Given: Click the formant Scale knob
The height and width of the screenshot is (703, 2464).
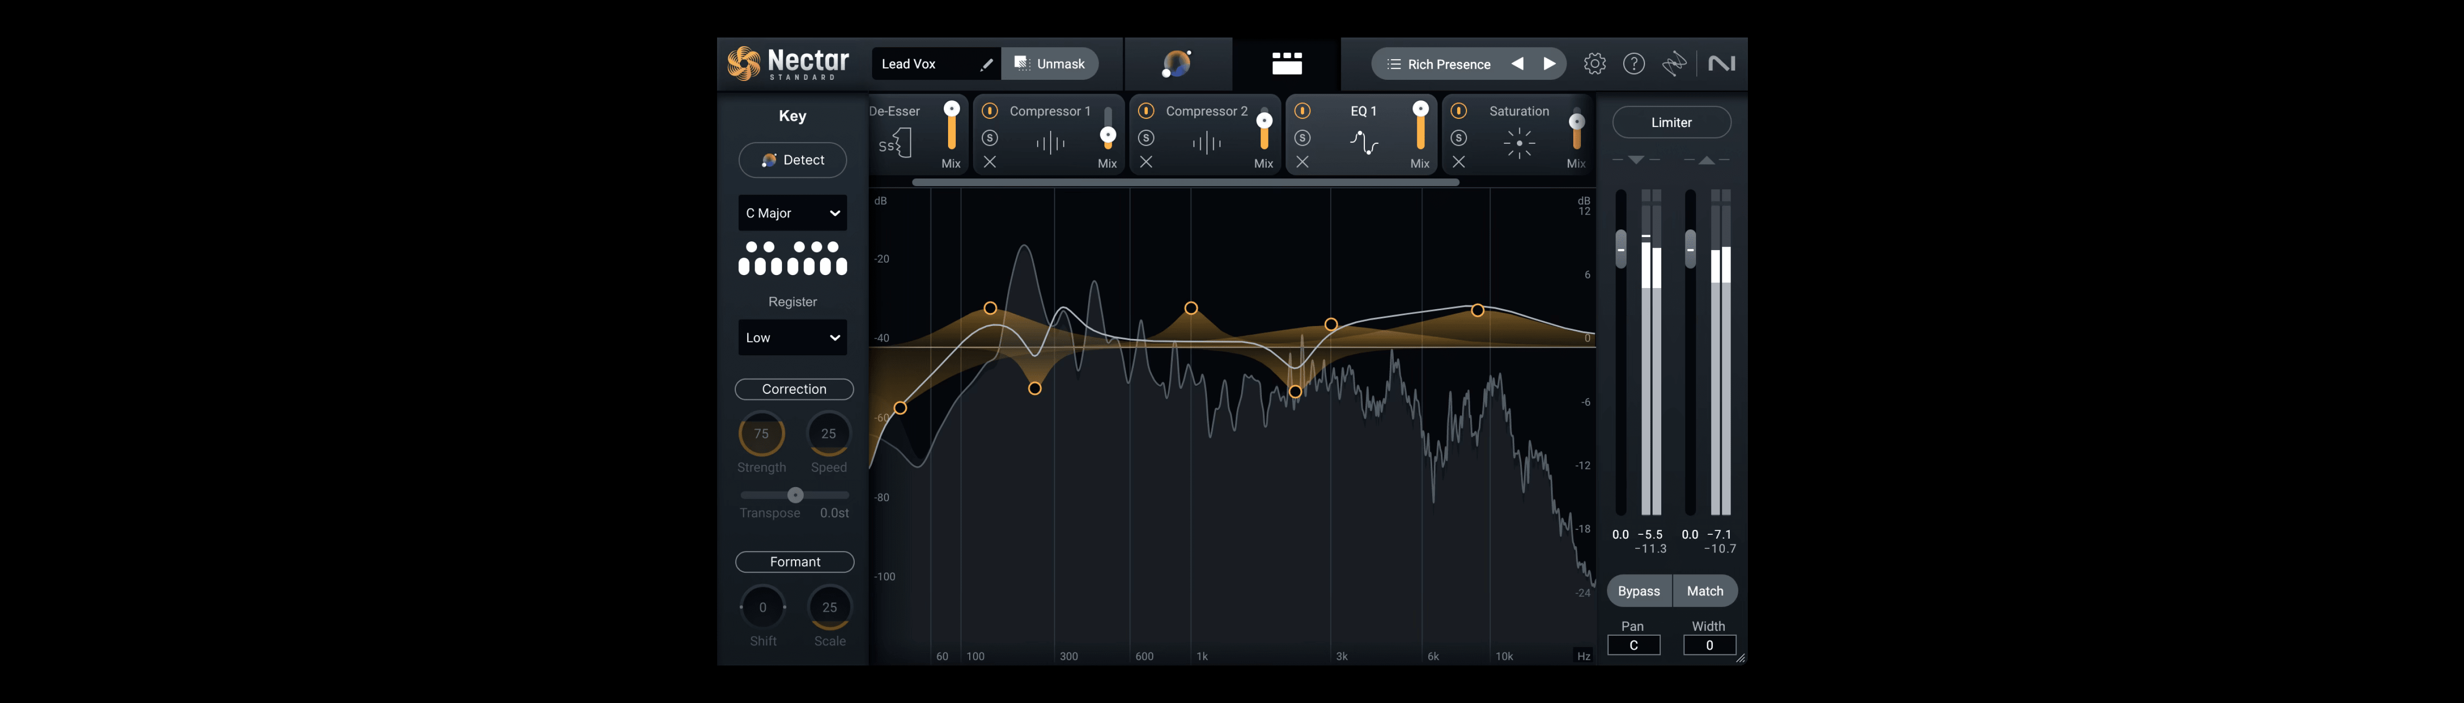Looking at the screenshot, I should [x=829, y=607].
